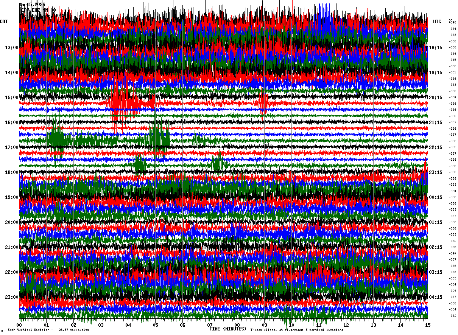Click the traces clipped footnote text
The width and height of the screenshot is (458, 335).
click(297, 330)
